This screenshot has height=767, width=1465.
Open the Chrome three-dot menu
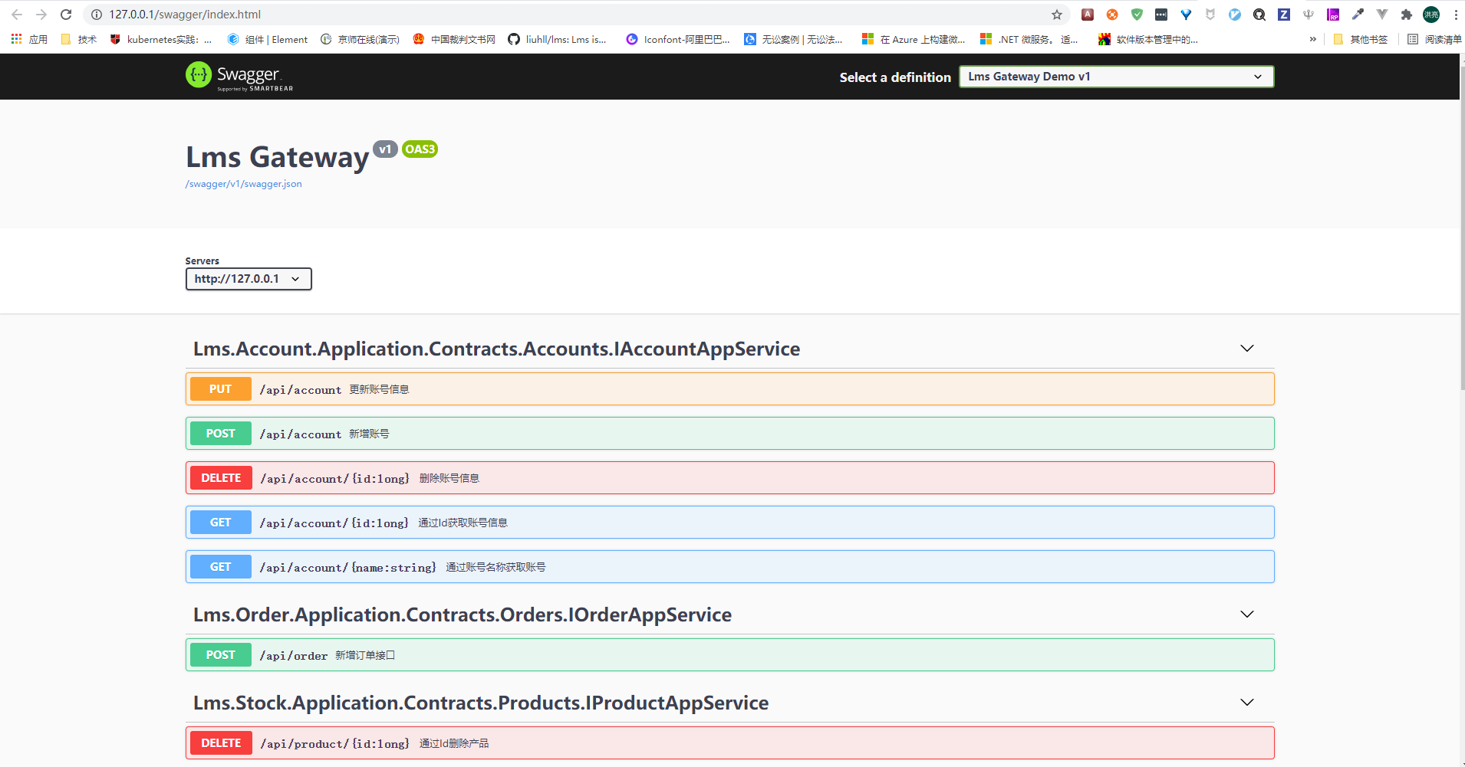pyautogui.click(x=1455, y=15)
